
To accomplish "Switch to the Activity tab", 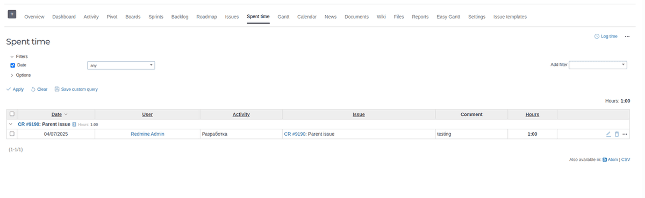I will pos(91,17).
